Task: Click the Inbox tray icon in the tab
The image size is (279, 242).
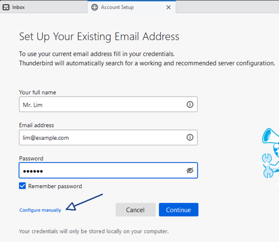Action: [6, 7]
